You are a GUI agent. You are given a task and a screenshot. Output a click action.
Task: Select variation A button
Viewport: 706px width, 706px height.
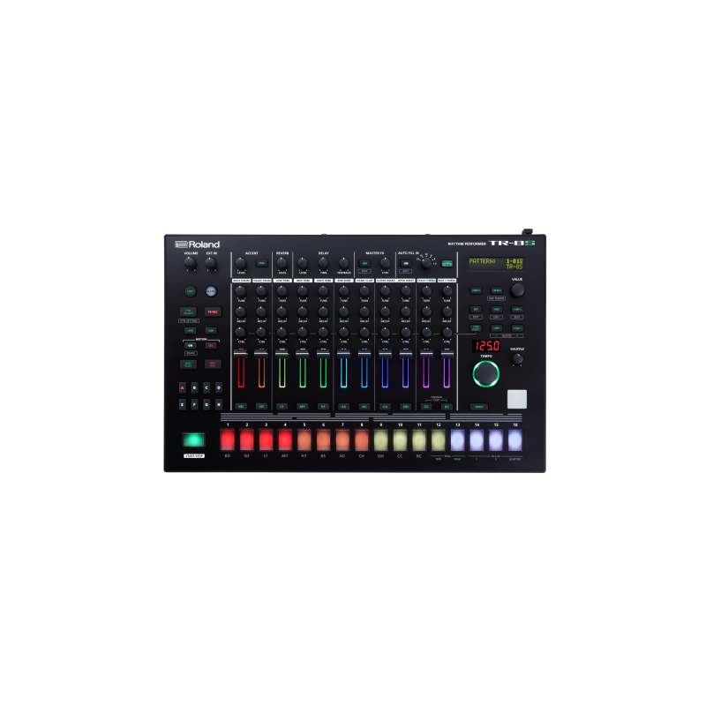[x=183, y=387]
